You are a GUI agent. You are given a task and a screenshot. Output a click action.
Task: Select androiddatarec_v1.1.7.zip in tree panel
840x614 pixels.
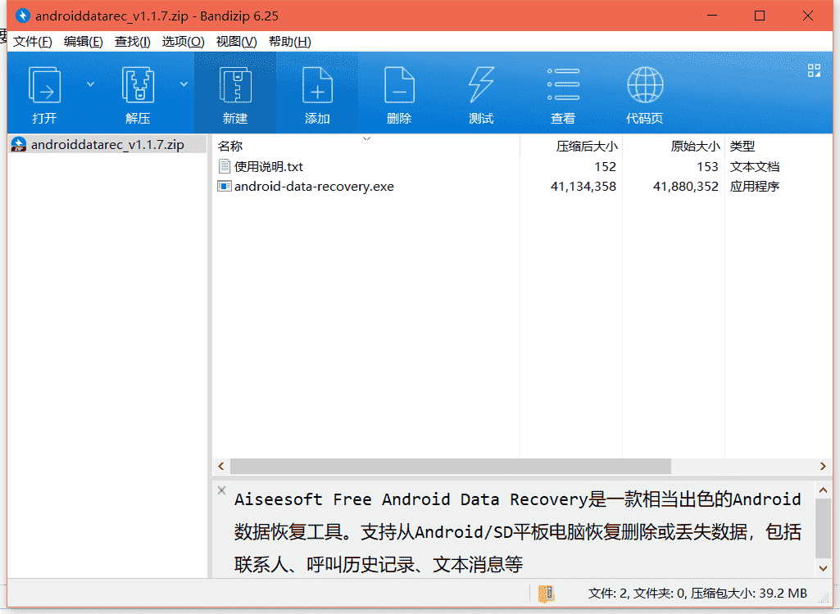coord(107,145)
